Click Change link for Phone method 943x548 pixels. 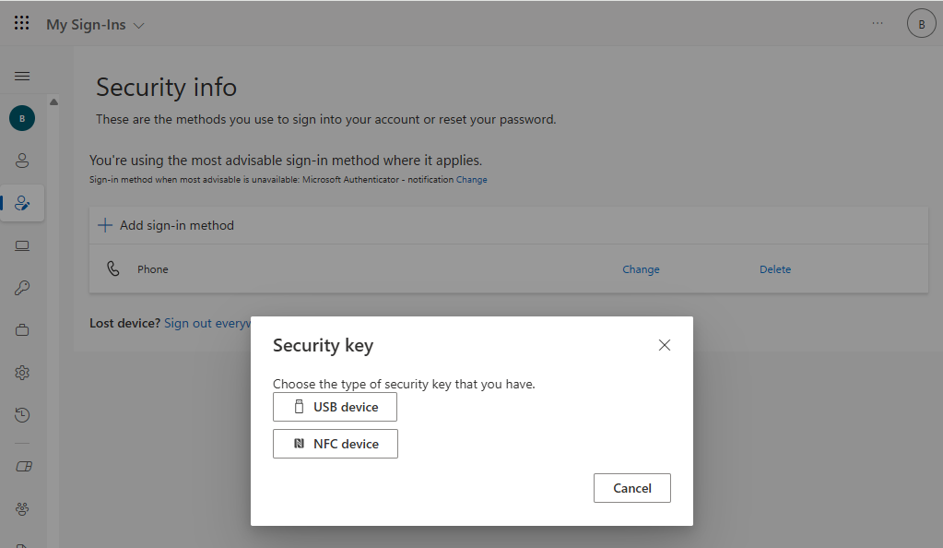641,269
